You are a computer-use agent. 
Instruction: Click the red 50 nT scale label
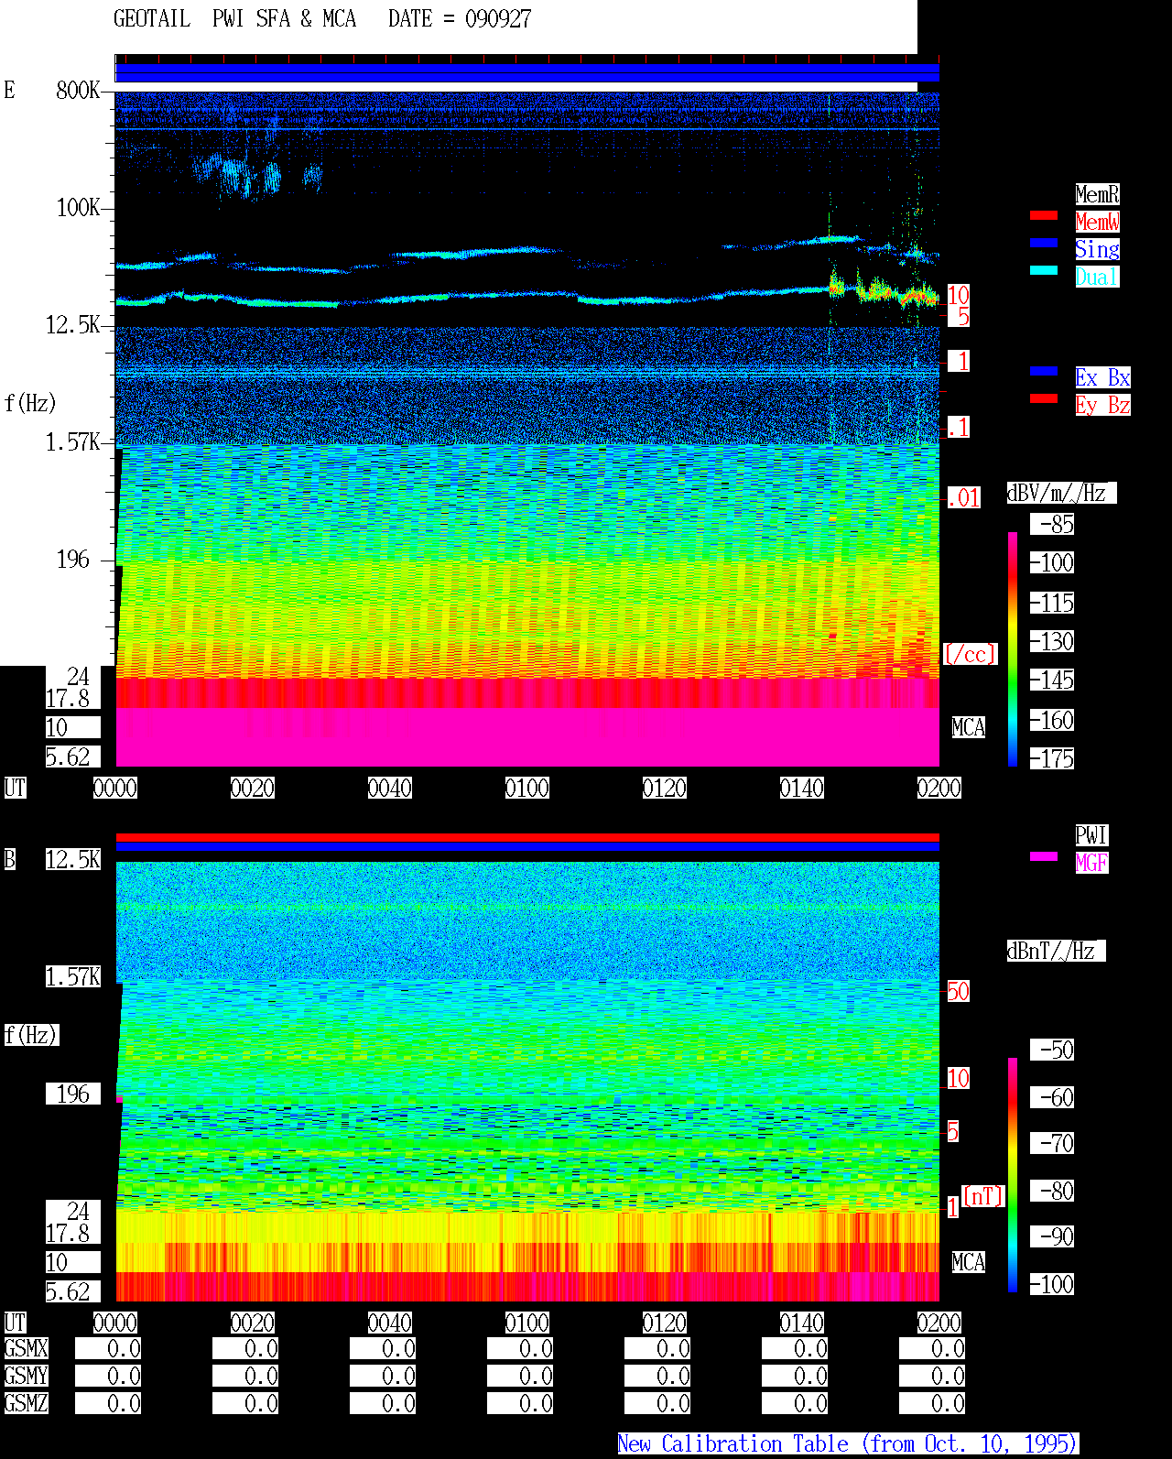point(958,991)
